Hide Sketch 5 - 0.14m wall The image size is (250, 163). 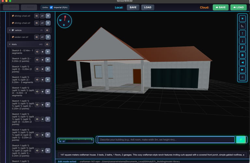37,52
